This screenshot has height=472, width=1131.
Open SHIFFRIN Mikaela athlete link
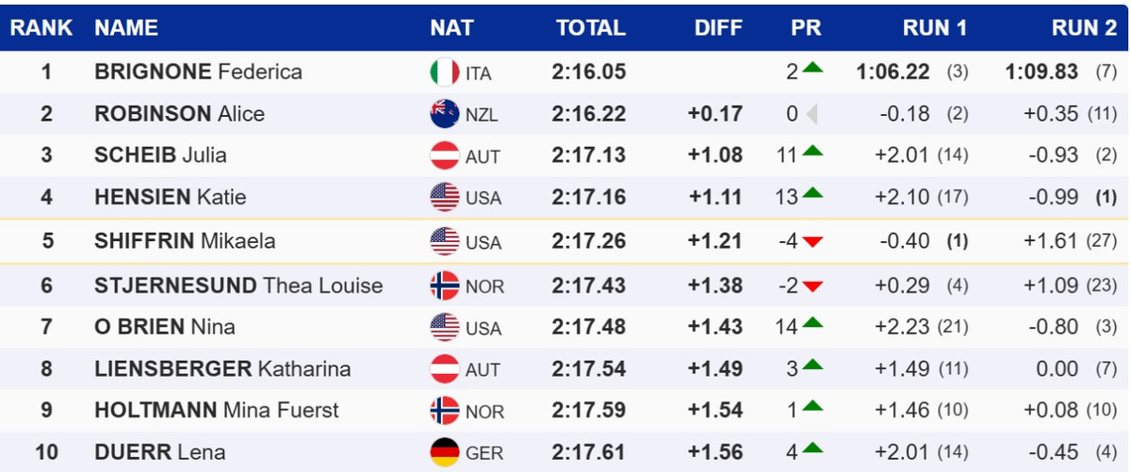(185, 241)
